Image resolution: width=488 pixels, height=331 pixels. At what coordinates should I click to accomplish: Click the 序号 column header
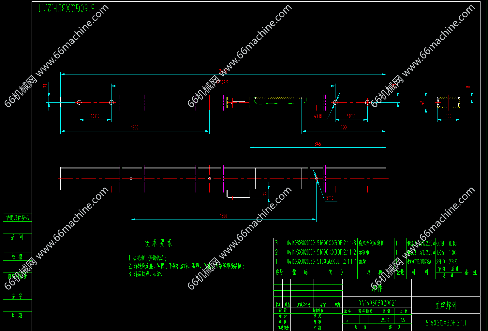click(279, 272)
